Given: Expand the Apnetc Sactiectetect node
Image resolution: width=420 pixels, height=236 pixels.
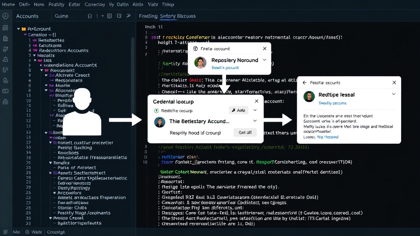Looking at the screenshot, I should click(x=50, y=173).
